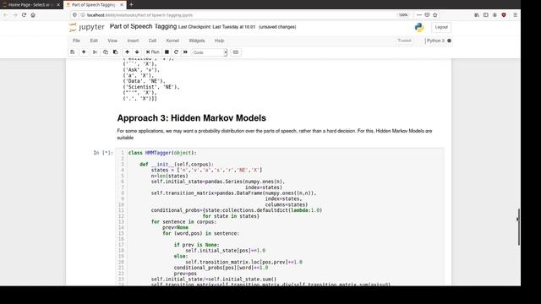The image size is (541, 304).
Task: Go forward in browser history
Action: click(x=15, y=15)
